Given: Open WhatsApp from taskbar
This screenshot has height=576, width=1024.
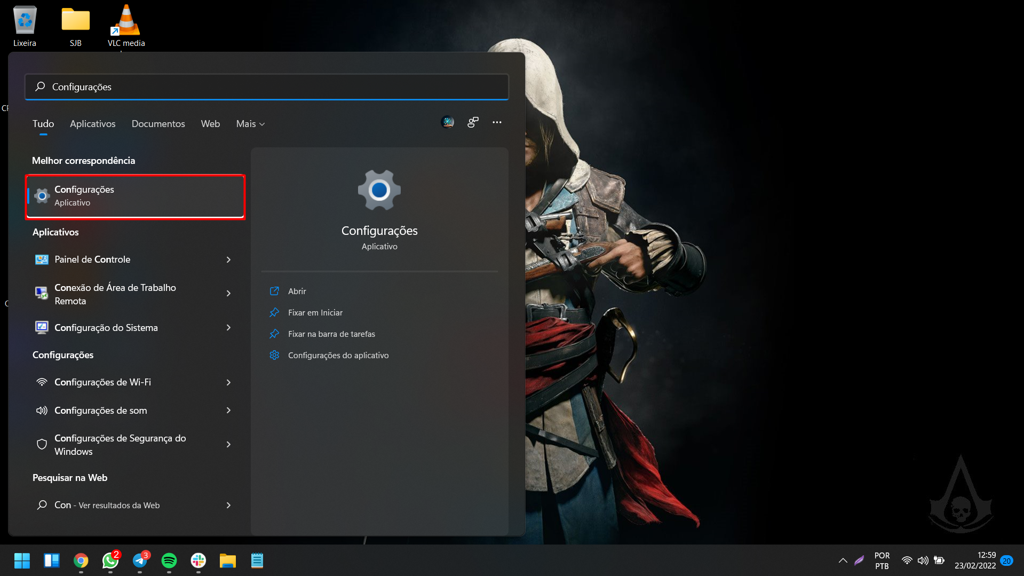Looking at the screenshot, I should point(110,561).
